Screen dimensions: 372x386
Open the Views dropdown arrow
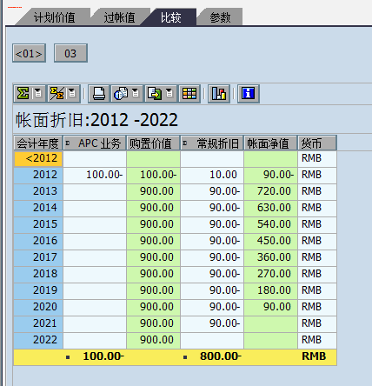(x=136, y=94)
